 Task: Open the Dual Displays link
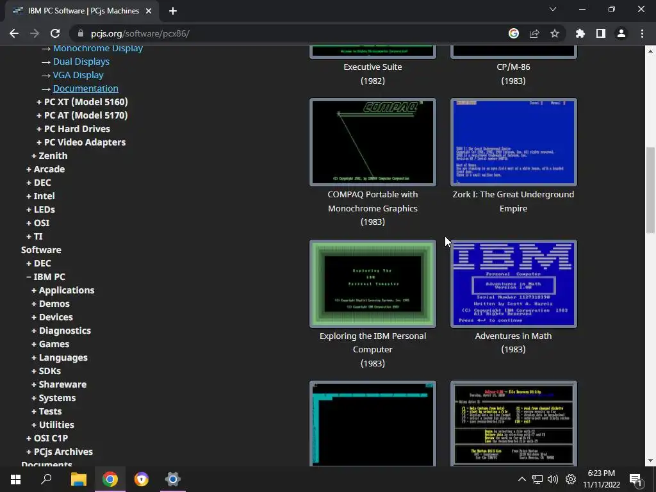point(81,61)
